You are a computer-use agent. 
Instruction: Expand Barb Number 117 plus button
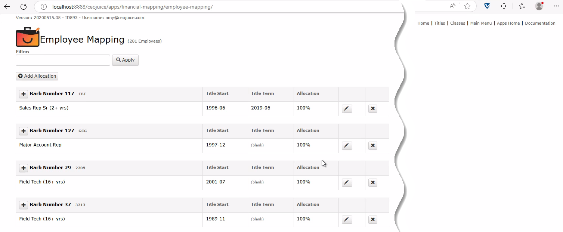(x=24, y=94)
